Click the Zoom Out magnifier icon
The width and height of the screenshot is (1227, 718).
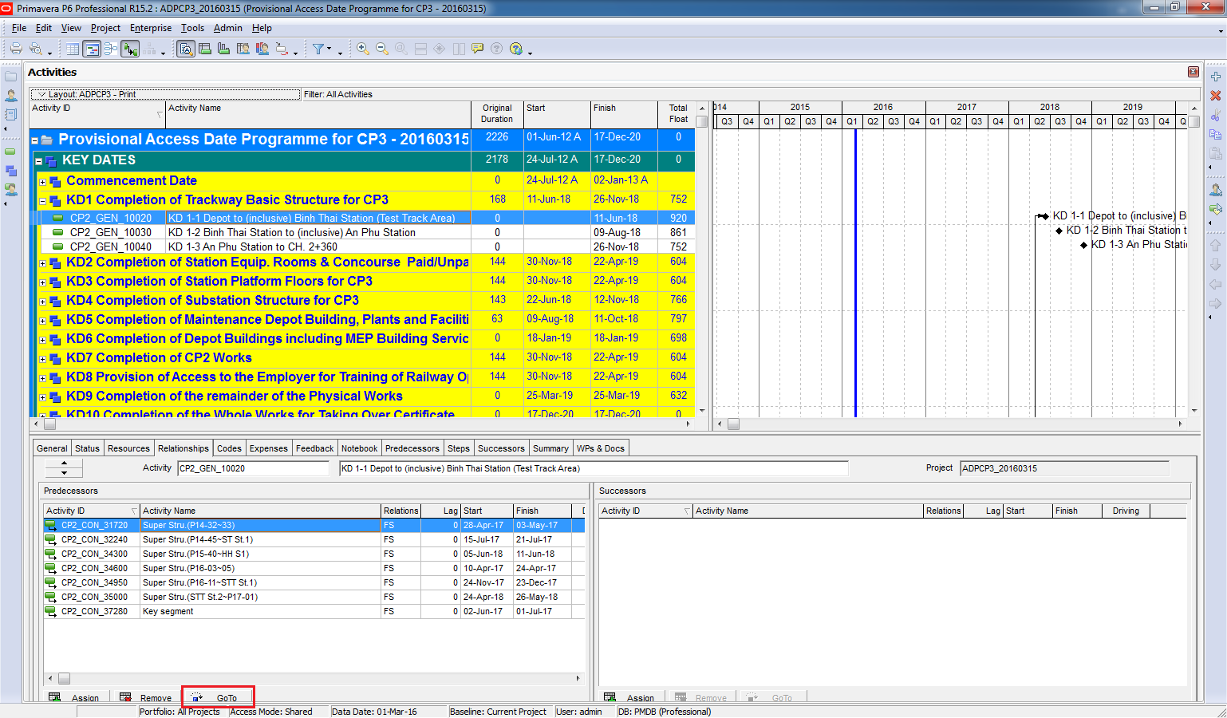pyautogui.click(x=382, y=49)
